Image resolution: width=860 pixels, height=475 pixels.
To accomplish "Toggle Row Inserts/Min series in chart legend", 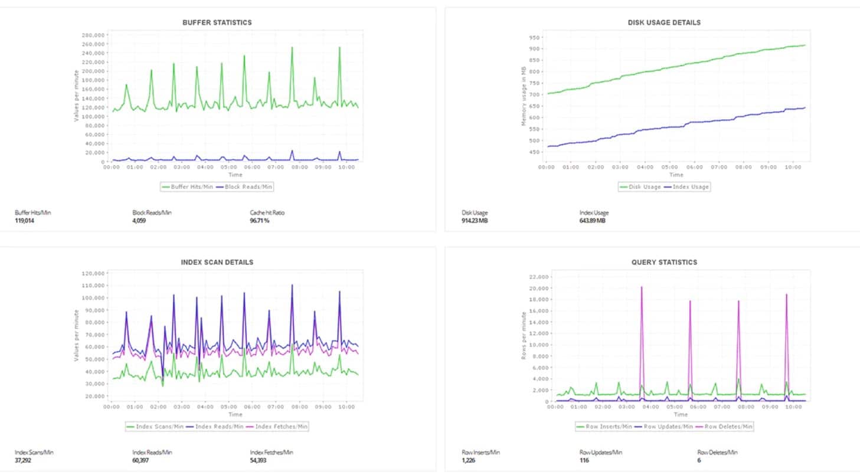I will click(x=604, y=426).
